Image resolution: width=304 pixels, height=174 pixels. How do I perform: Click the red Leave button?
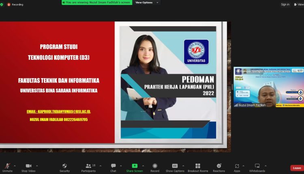coord(297,168)
